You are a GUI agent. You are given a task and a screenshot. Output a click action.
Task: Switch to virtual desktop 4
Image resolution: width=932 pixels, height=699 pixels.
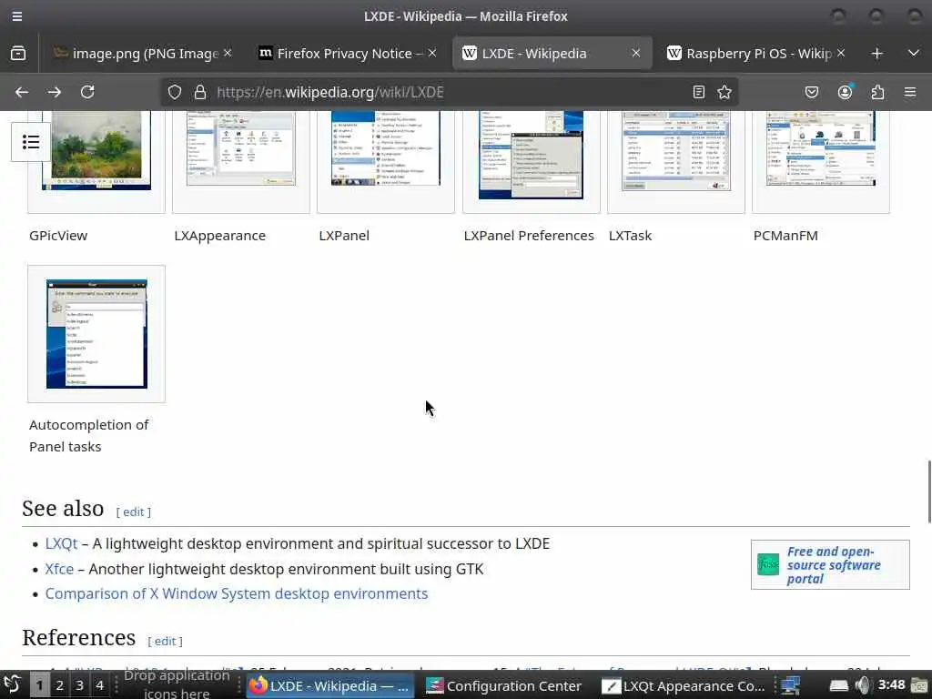[100, 685]
